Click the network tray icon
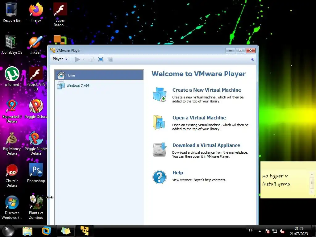 [274, 231]
